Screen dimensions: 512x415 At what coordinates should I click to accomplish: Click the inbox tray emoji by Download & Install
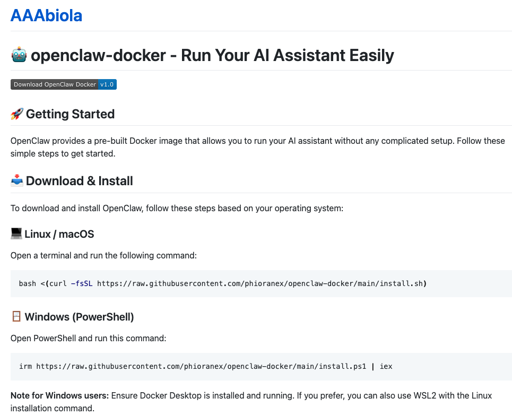[x=17, y=181]
